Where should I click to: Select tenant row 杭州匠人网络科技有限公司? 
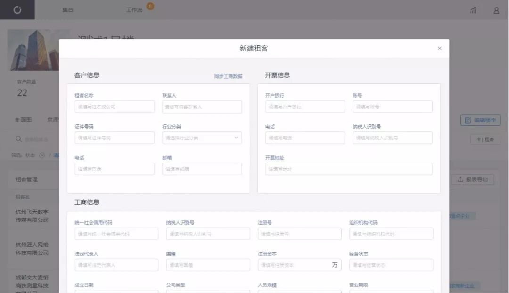point(32,249)
